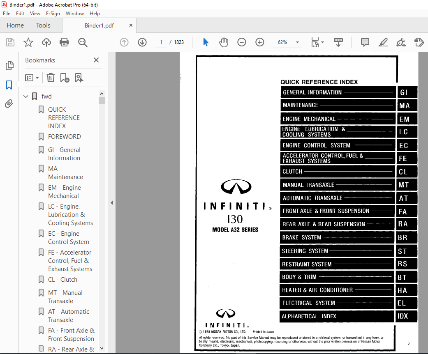Click the page number input field
This screenshot has height=354, width=428.
[161, 42]
